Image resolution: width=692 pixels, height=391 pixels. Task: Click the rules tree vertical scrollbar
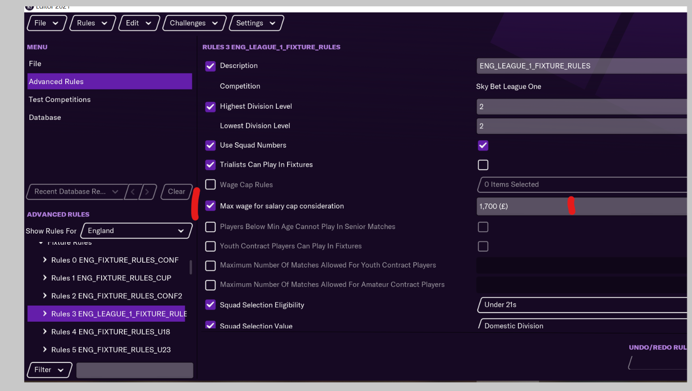(191, 267)
